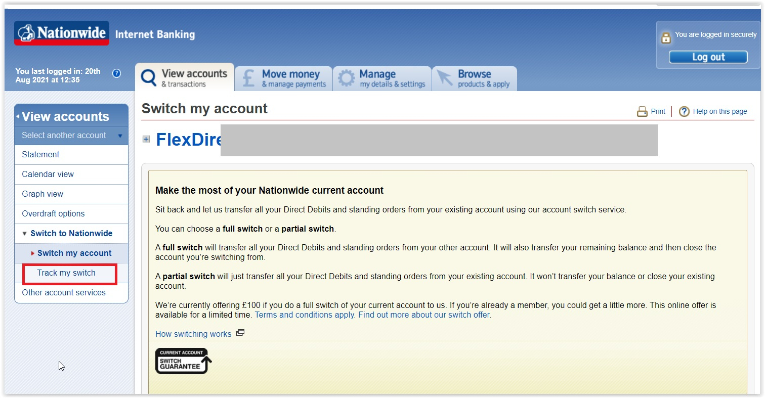Image resolution: width=765 pixels, height=398 pixels.
Task: Click the help question mark beside last login
Action: [x=116, y=73]
